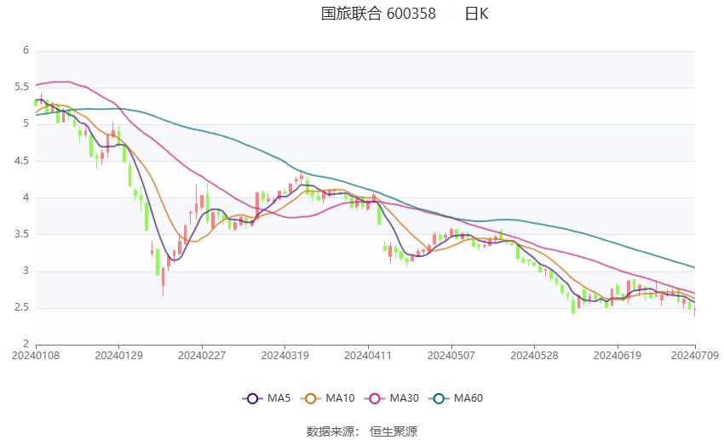
Task: Click x-axis date label 20240619
Action: [x=618, y=356]
